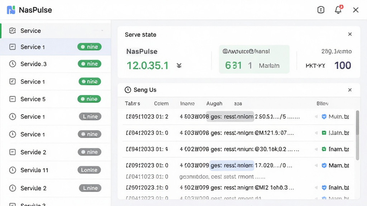
Task: Open the info icon in the title bar
Action: (321, 10)
